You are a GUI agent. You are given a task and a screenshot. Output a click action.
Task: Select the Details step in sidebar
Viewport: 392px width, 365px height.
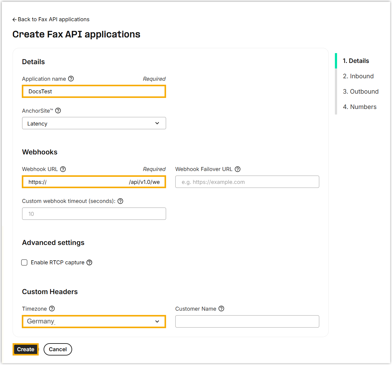click(356, 61)
